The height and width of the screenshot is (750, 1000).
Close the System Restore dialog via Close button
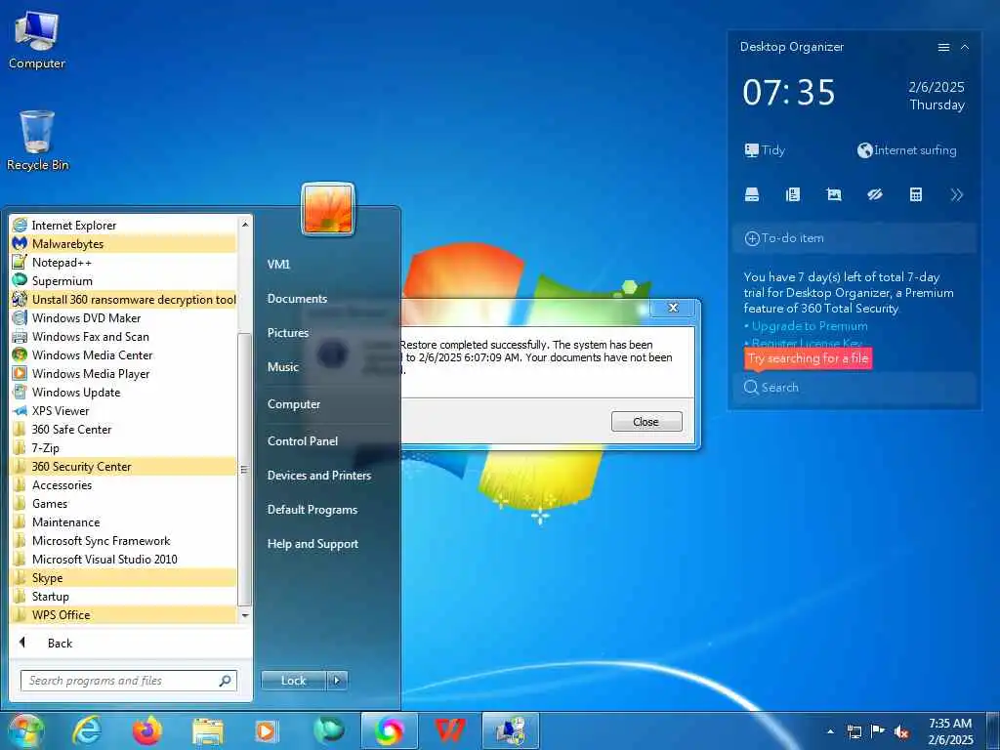coord(646,422)
